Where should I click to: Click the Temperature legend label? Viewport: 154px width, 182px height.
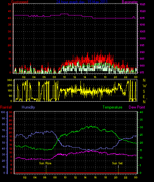point(112,107)
